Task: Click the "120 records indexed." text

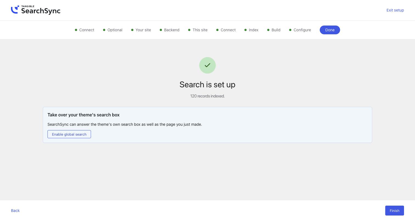Action: pos(207,96)
